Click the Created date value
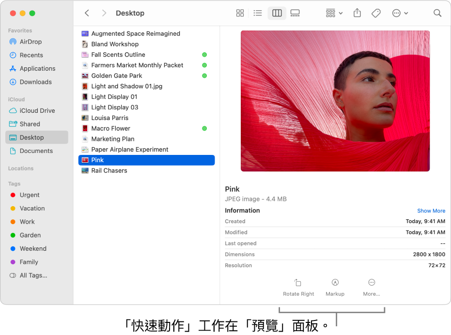Viewport: 451px width, 335px height. 425,221
